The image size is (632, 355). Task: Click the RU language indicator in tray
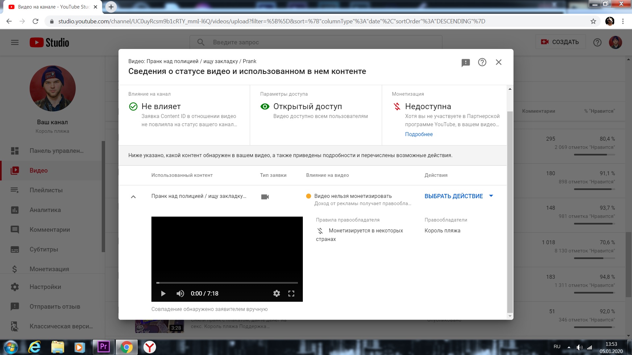pyautogui.click(x=557, y=347)
